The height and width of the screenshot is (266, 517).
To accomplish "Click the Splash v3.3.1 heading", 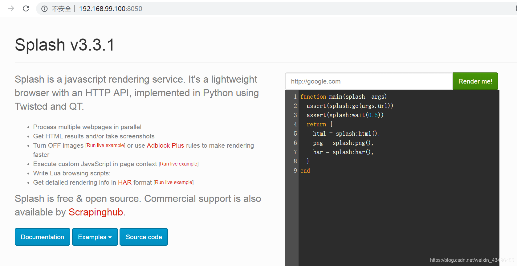I will [65, 45].
